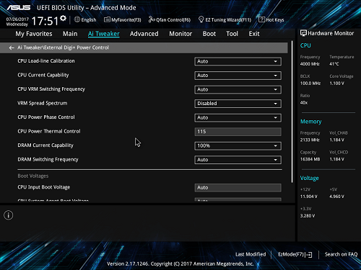Viewport: 361px width, 270px height.
Task: Click the time display 17:51
Action: pyautogui.click(x=45, y=21)
